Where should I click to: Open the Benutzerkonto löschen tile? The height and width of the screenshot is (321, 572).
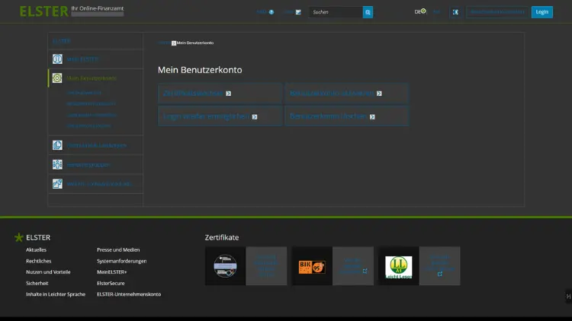click(x=346, y=116)
